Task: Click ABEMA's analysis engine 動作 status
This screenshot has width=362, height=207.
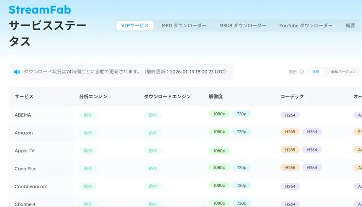Action: 88,115
